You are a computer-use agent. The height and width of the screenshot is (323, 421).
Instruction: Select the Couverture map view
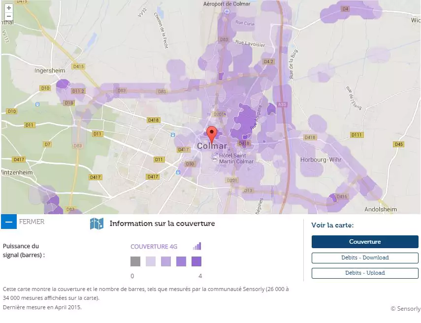click(365, 242)
